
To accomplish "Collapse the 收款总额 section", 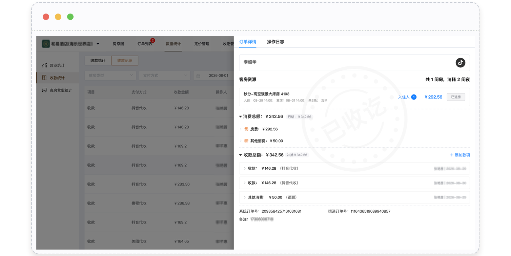I will tap(241, 155).
